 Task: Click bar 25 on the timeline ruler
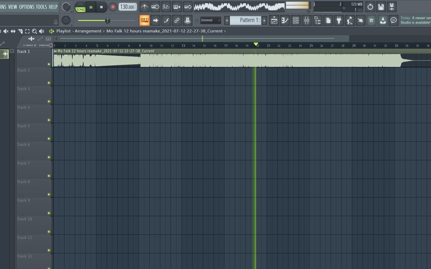click(311, 46)
